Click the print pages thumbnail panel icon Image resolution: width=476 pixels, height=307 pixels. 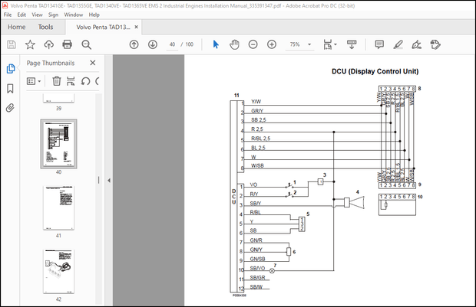(x=71, y=81)
